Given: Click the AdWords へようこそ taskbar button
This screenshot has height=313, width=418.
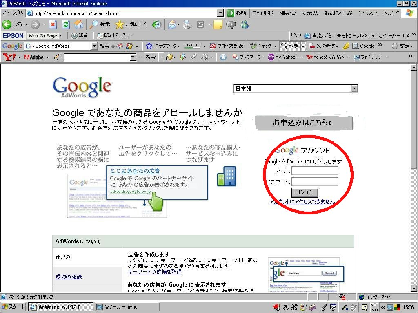Looking at the screenshot, I should point(61,307).
